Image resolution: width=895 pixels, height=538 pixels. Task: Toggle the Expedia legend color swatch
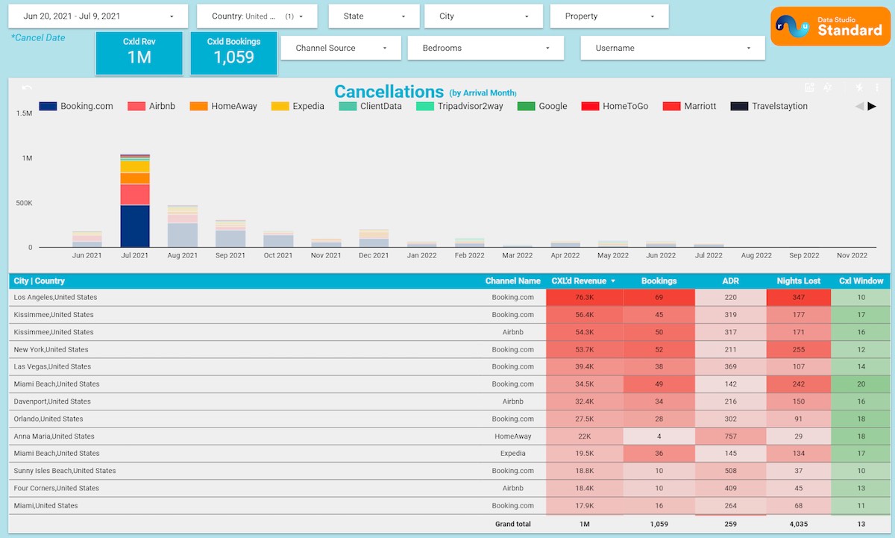click(x=280, y=106)
